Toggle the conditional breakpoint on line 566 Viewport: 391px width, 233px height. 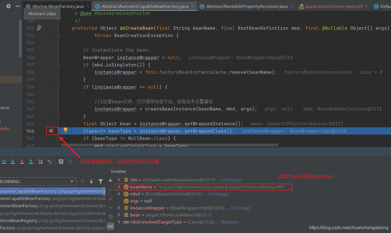(51, 131)
